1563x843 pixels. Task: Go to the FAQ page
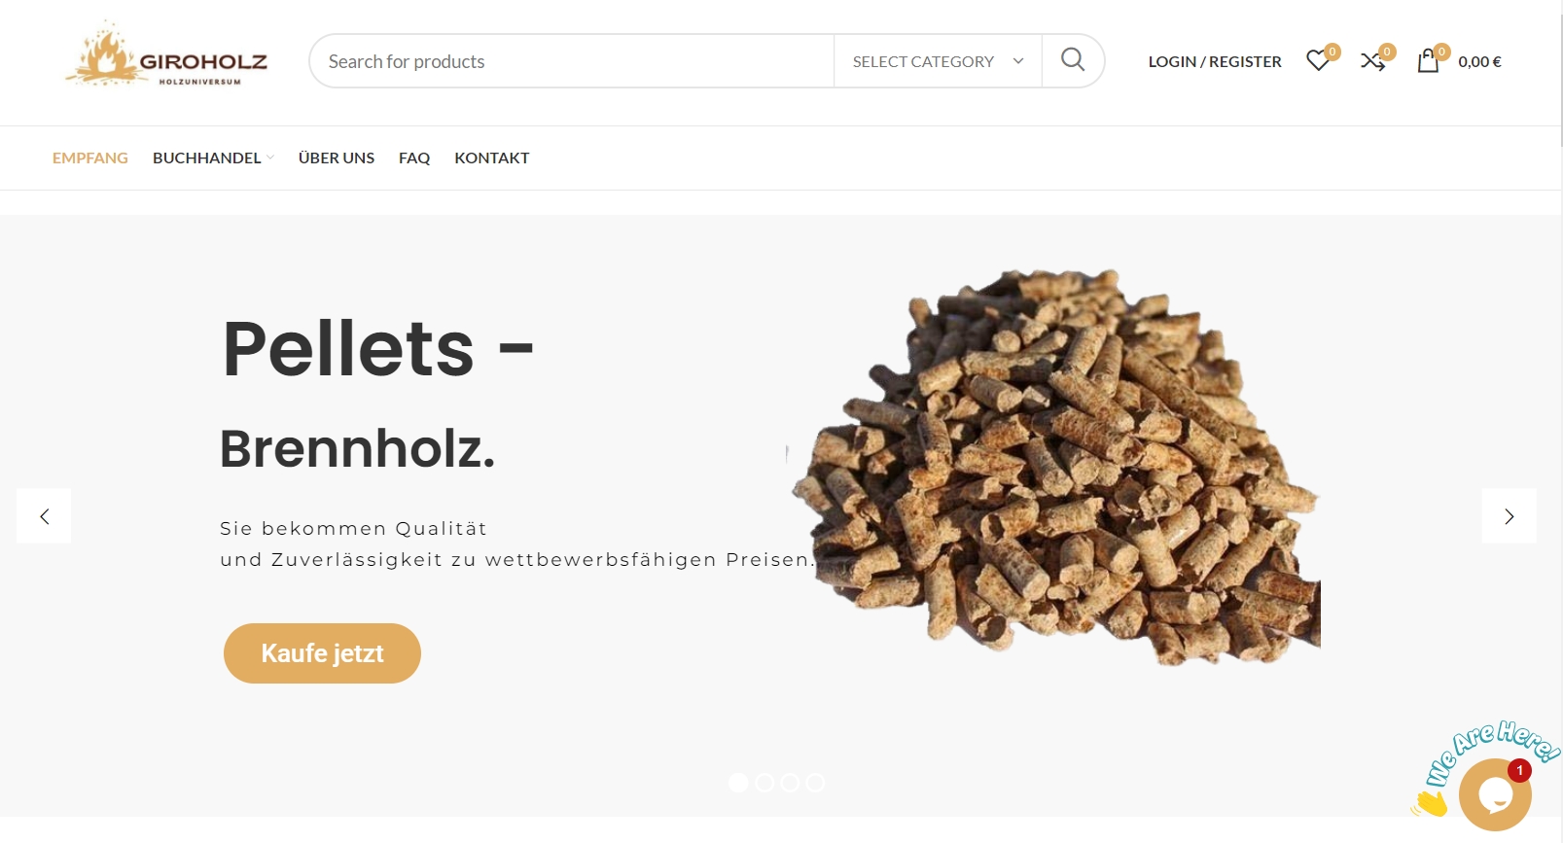click(x=414, y=158)
